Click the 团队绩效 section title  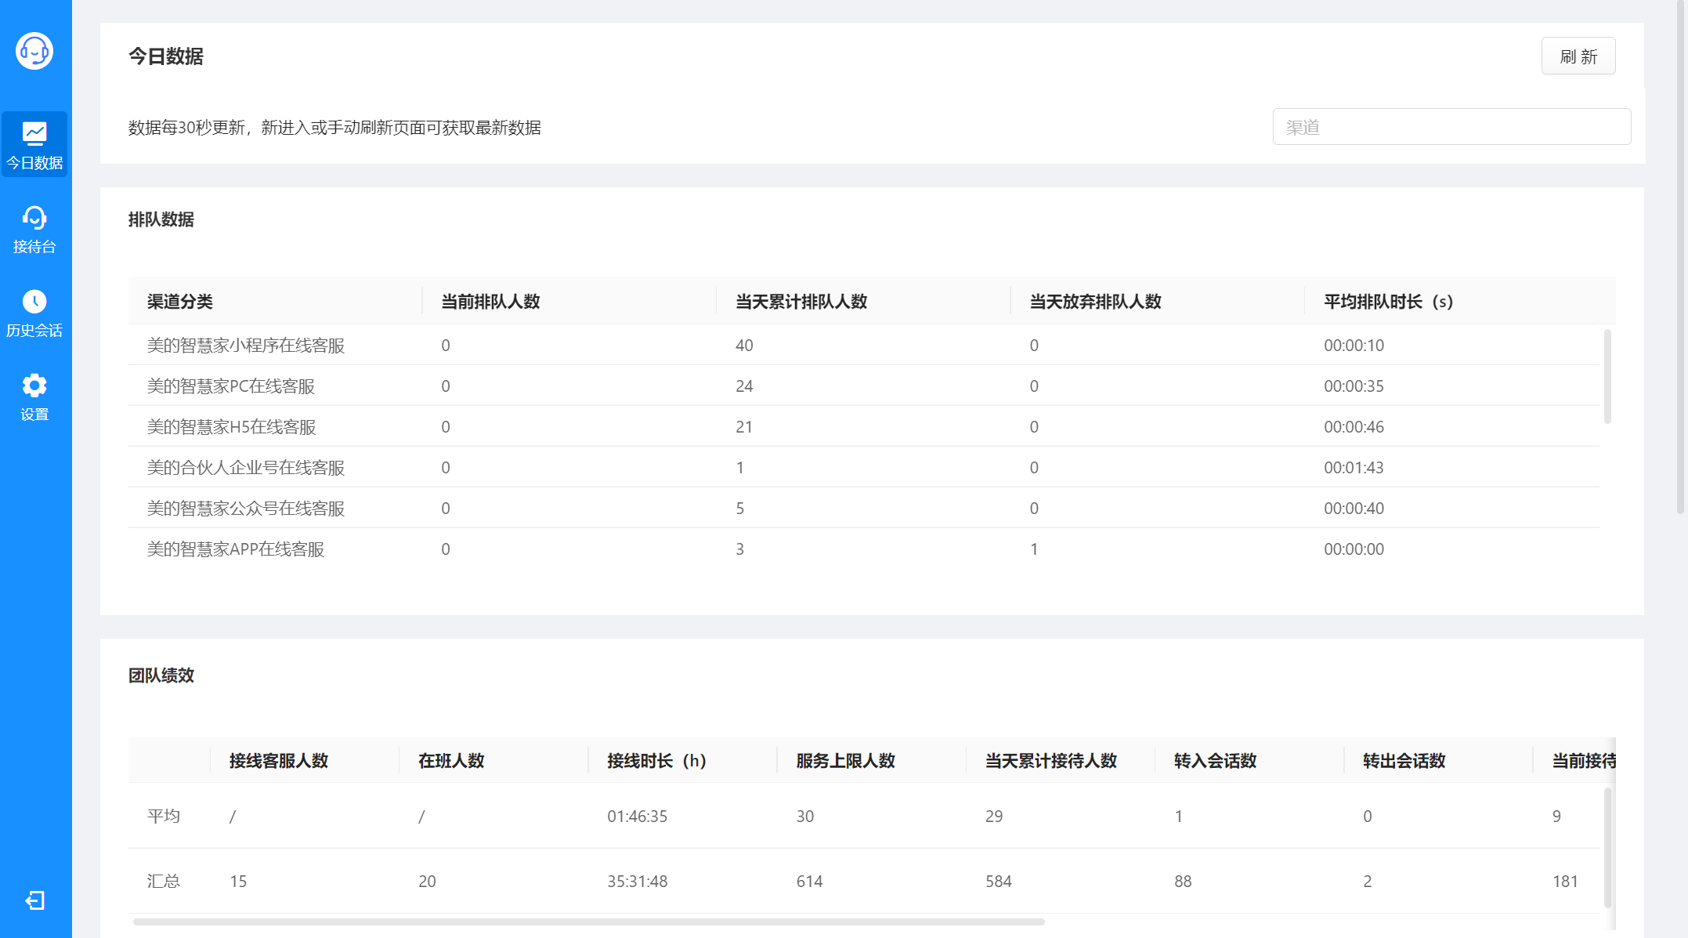point(161,675)
